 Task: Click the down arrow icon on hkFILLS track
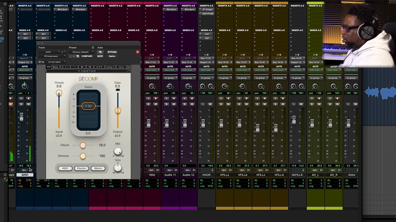click(x=303, y=170)
